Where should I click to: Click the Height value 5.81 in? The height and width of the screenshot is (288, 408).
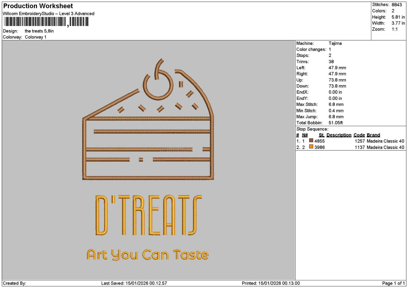click(398, 17)
